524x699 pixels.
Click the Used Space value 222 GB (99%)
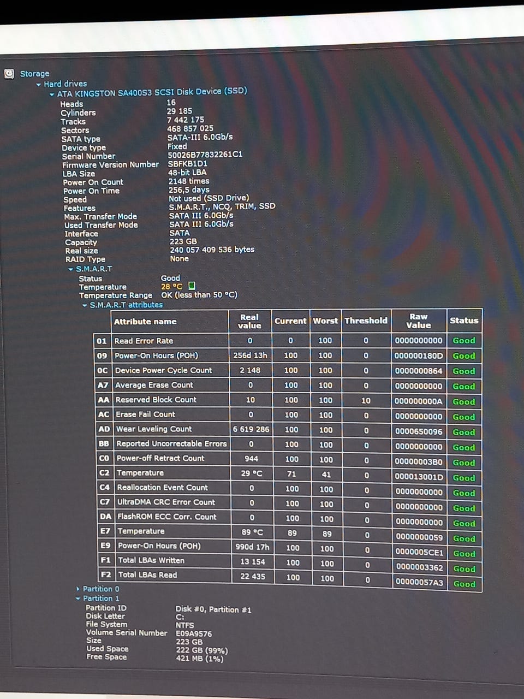click(201, 650)
